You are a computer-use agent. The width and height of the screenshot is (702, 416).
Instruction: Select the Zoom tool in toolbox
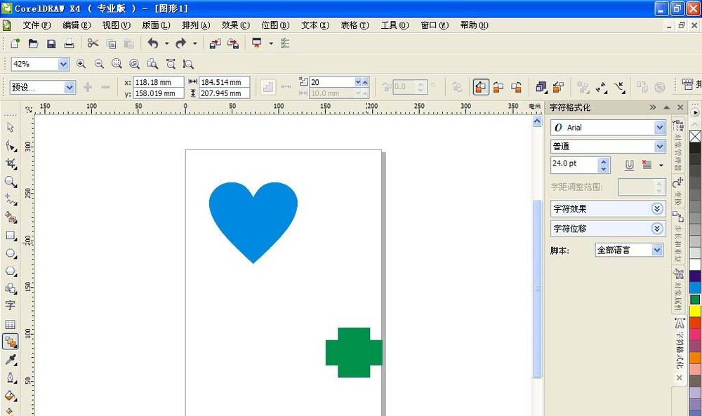11,182
